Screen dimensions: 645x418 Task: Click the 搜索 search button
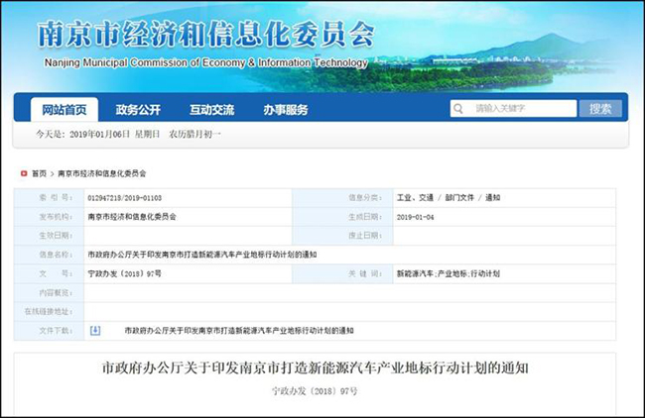(x=599, y=109)
